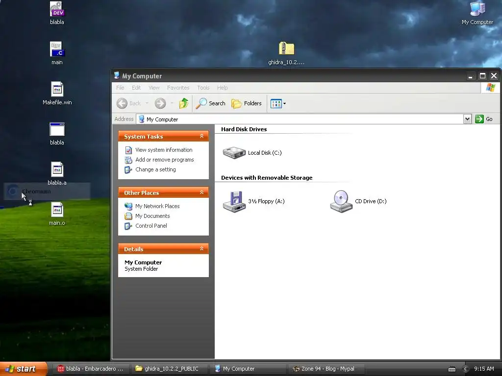This screenshot has height=376, width=502.
Task: Select the blabla application window desktop icon
Action: (57, 134)
